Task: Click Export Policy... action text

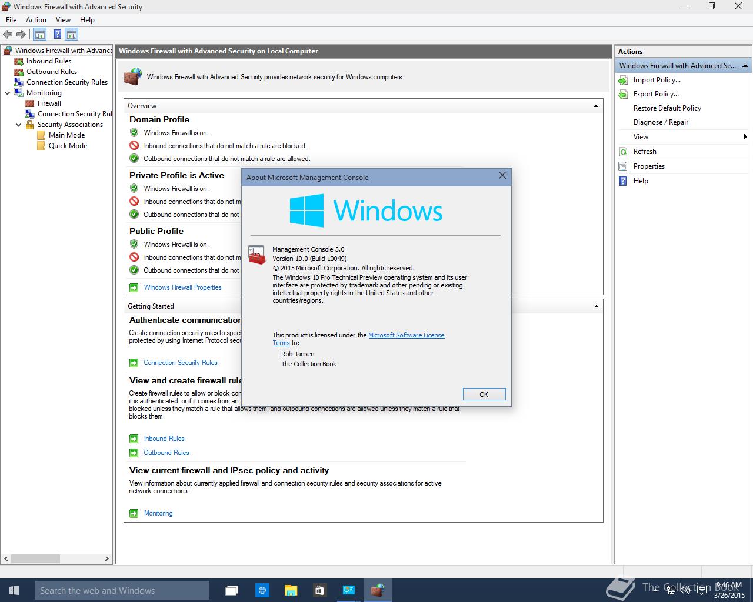Action: [656, 94]
